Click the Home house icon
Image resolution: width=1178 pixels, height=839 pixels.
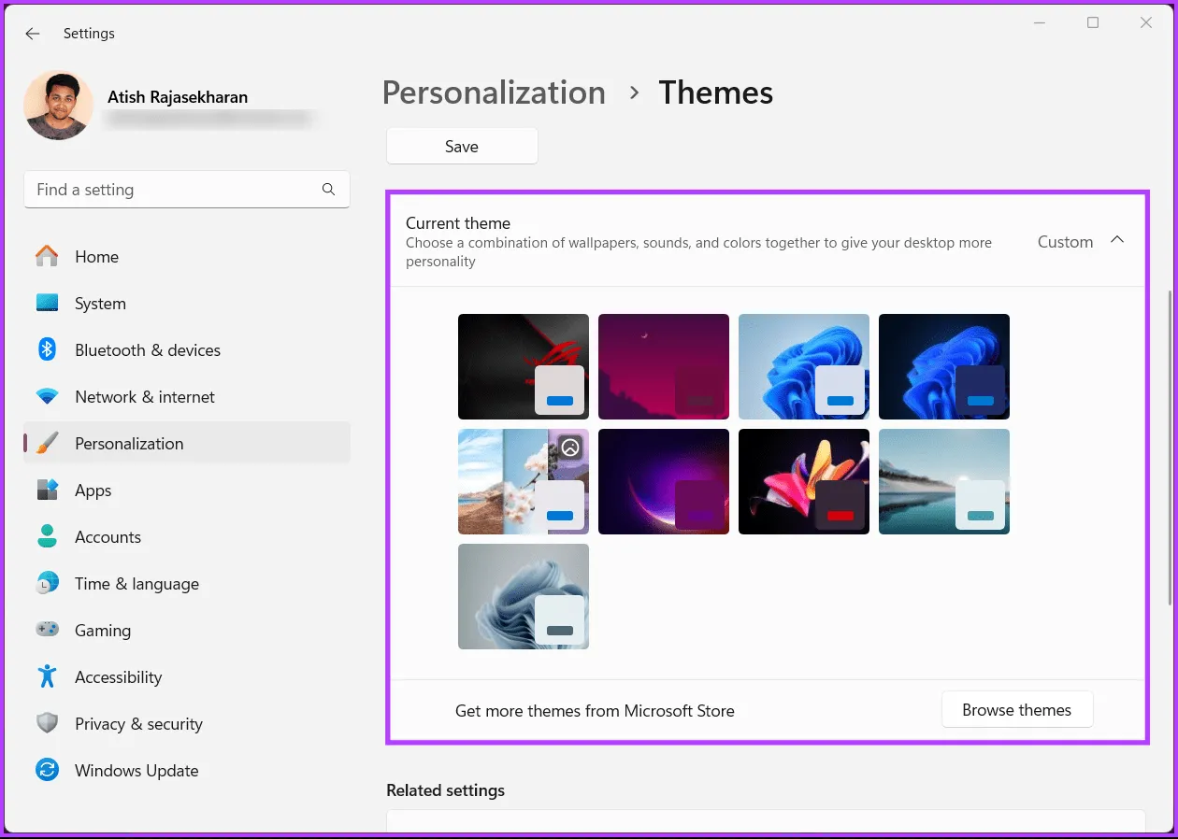(47, 256)
